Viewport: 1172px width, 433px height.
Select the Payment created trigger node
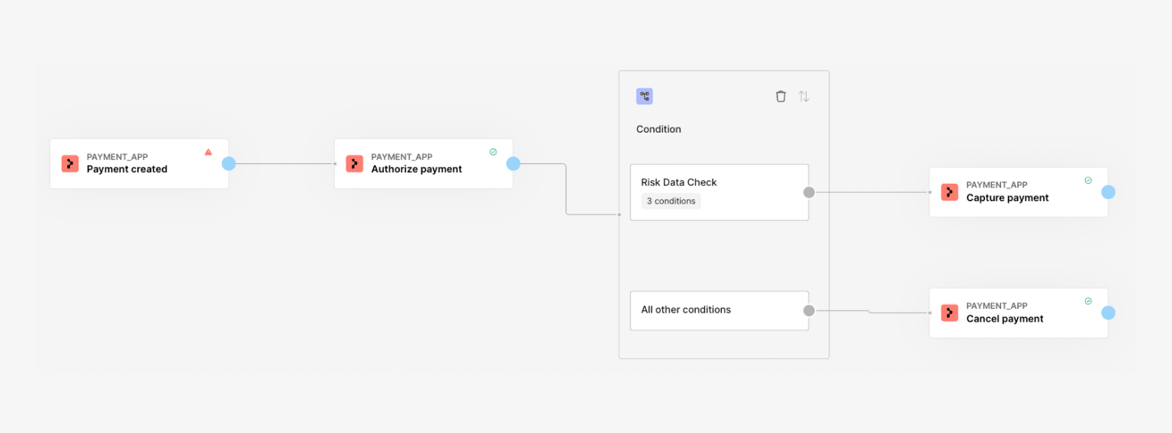pos(139,163)
